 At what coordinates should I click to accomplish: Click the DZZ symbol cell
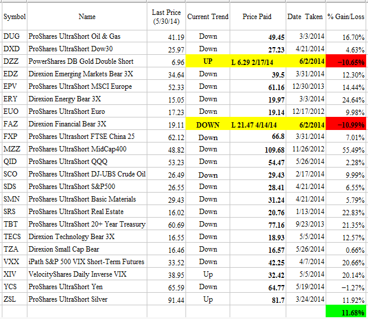(14, 61)
